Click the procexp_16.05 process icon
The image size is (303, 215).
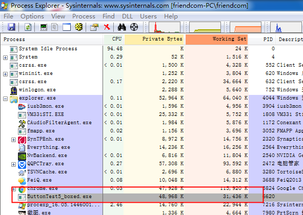click(x=22, y=206)
